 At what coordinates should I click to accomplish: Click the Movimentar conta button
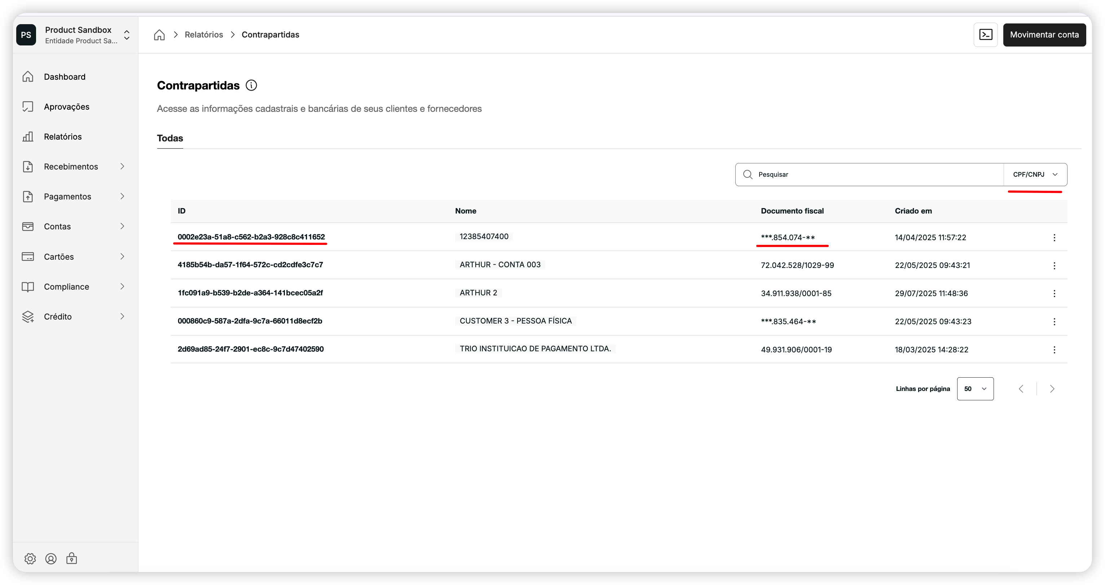tap(1044, 35)
